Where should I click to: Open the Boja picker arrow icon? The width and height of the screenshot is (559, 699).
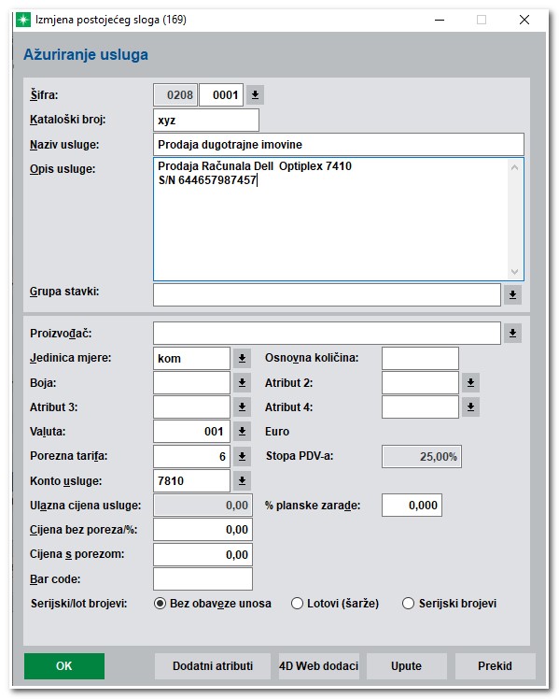coord(242,382)
